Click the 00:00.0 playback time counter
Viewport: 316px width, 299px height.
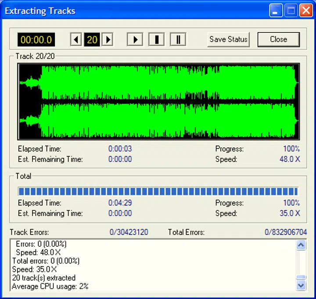pyautogui.click(x=36, y=40)
